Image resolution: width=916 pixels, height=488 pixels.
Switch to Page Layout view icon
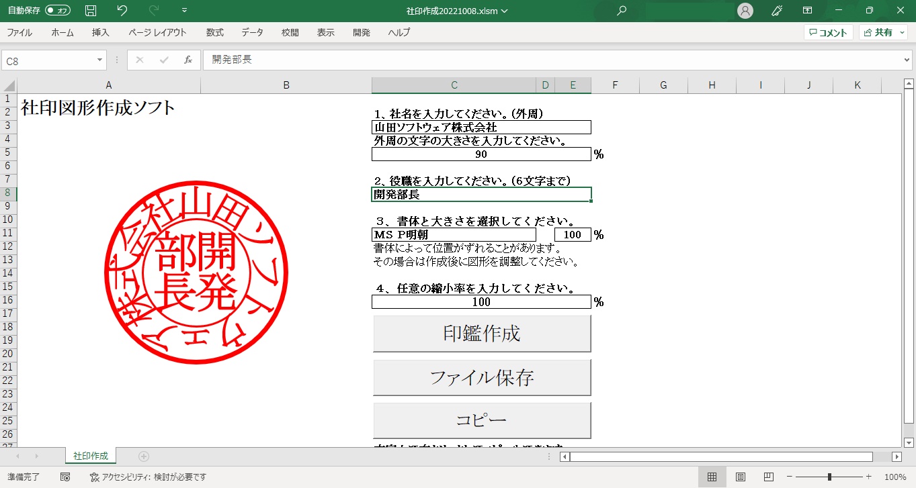click(x=740, y=477)
